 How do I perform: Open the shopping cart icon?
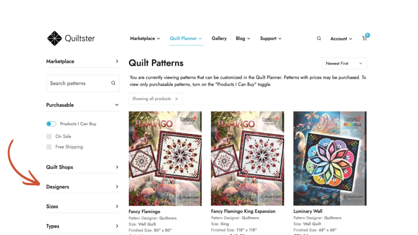point(365,38)
